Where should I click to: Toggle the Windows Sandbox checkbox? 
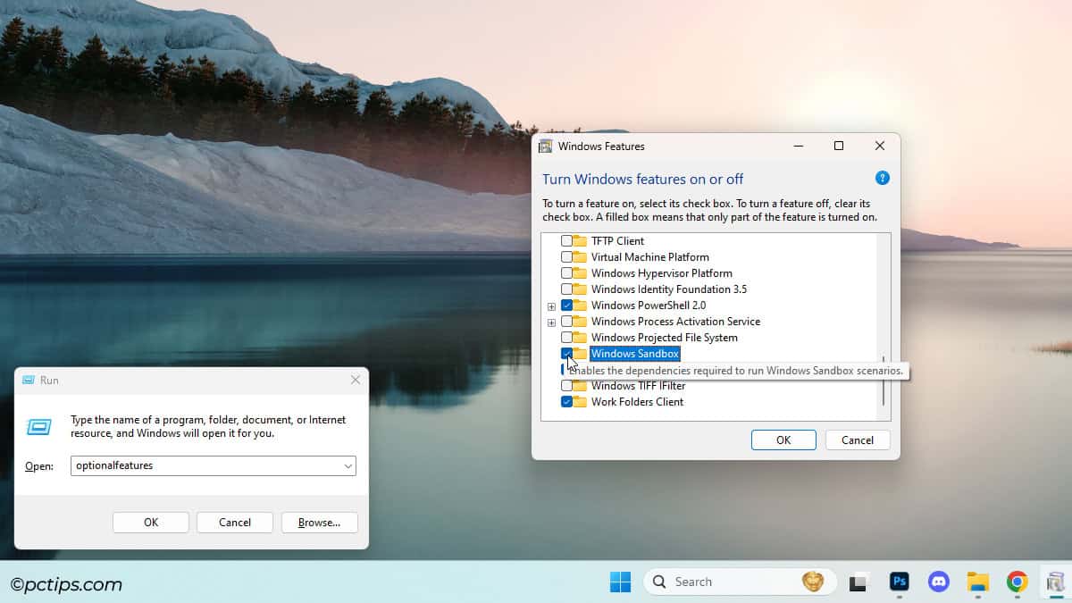click(566, 354)
